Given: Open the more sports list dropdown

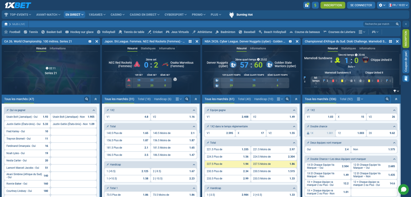Looking at the screenshot, I should click(362, 32).
